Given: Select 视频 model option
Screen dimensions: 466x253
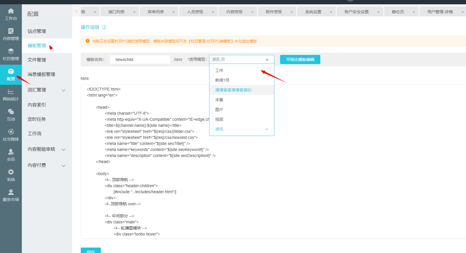Looking at the screenshot, I should 242,119.
